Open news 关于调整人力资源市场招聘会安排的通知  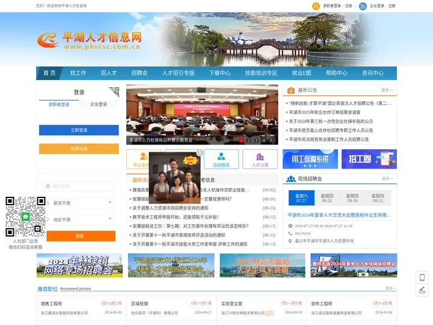click(170, 208)
